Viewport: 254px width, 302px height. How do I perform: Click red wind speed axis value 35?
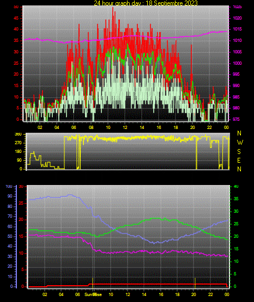[16, 41]
